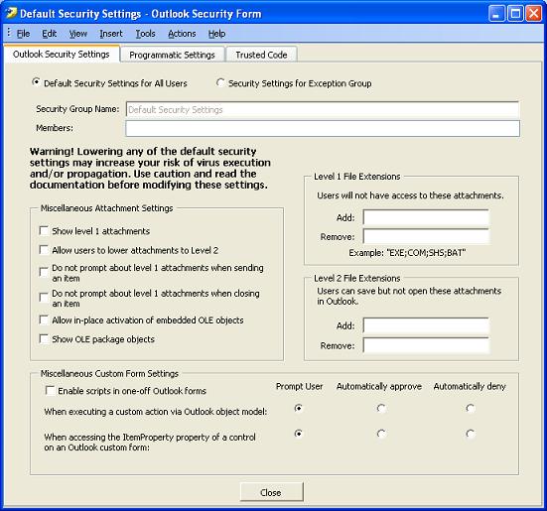The image size is (547, 511).
Task: Click the Close button at bottom
Action: [x=271, y=492]
